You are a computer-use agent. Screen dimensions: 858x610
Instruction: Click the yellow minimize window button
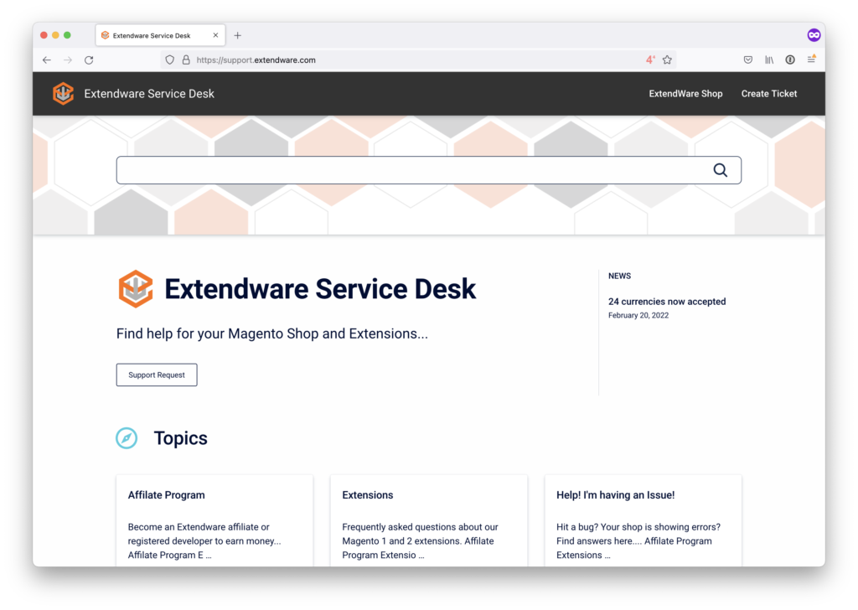click(55, 35)
